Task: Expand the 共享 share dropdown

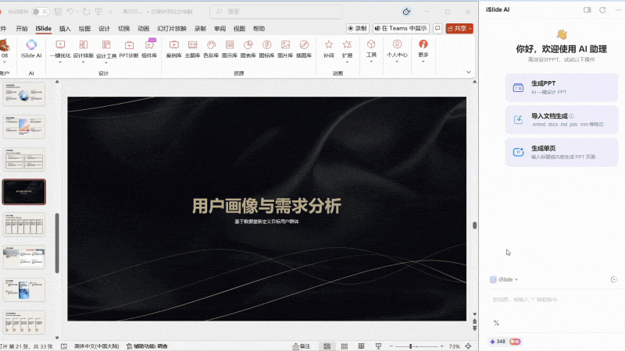Action: [470, 28]
